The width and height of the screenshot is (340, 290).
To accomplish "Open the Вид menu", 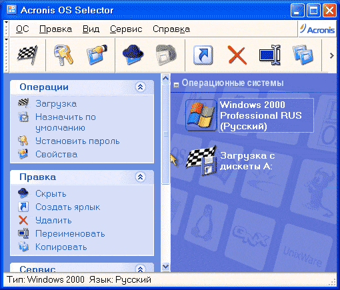I will (x=91, y=29).
